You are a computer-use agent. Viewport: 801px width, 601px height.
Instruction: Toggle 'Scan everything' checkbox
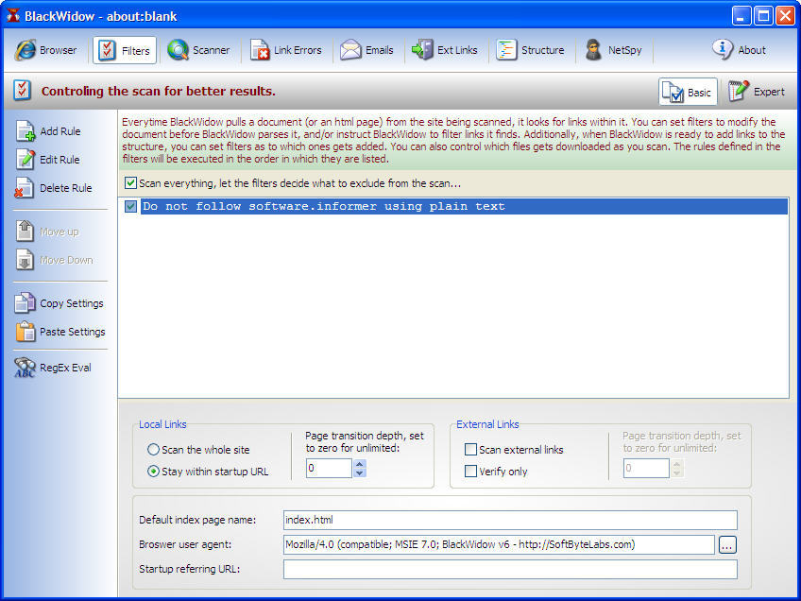[x=130, y=183]
